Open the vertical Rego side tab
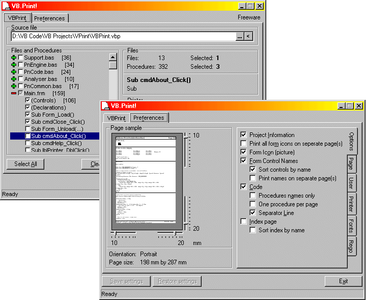The height and width of the screenshot is (300, 366). tap(352, 246)
